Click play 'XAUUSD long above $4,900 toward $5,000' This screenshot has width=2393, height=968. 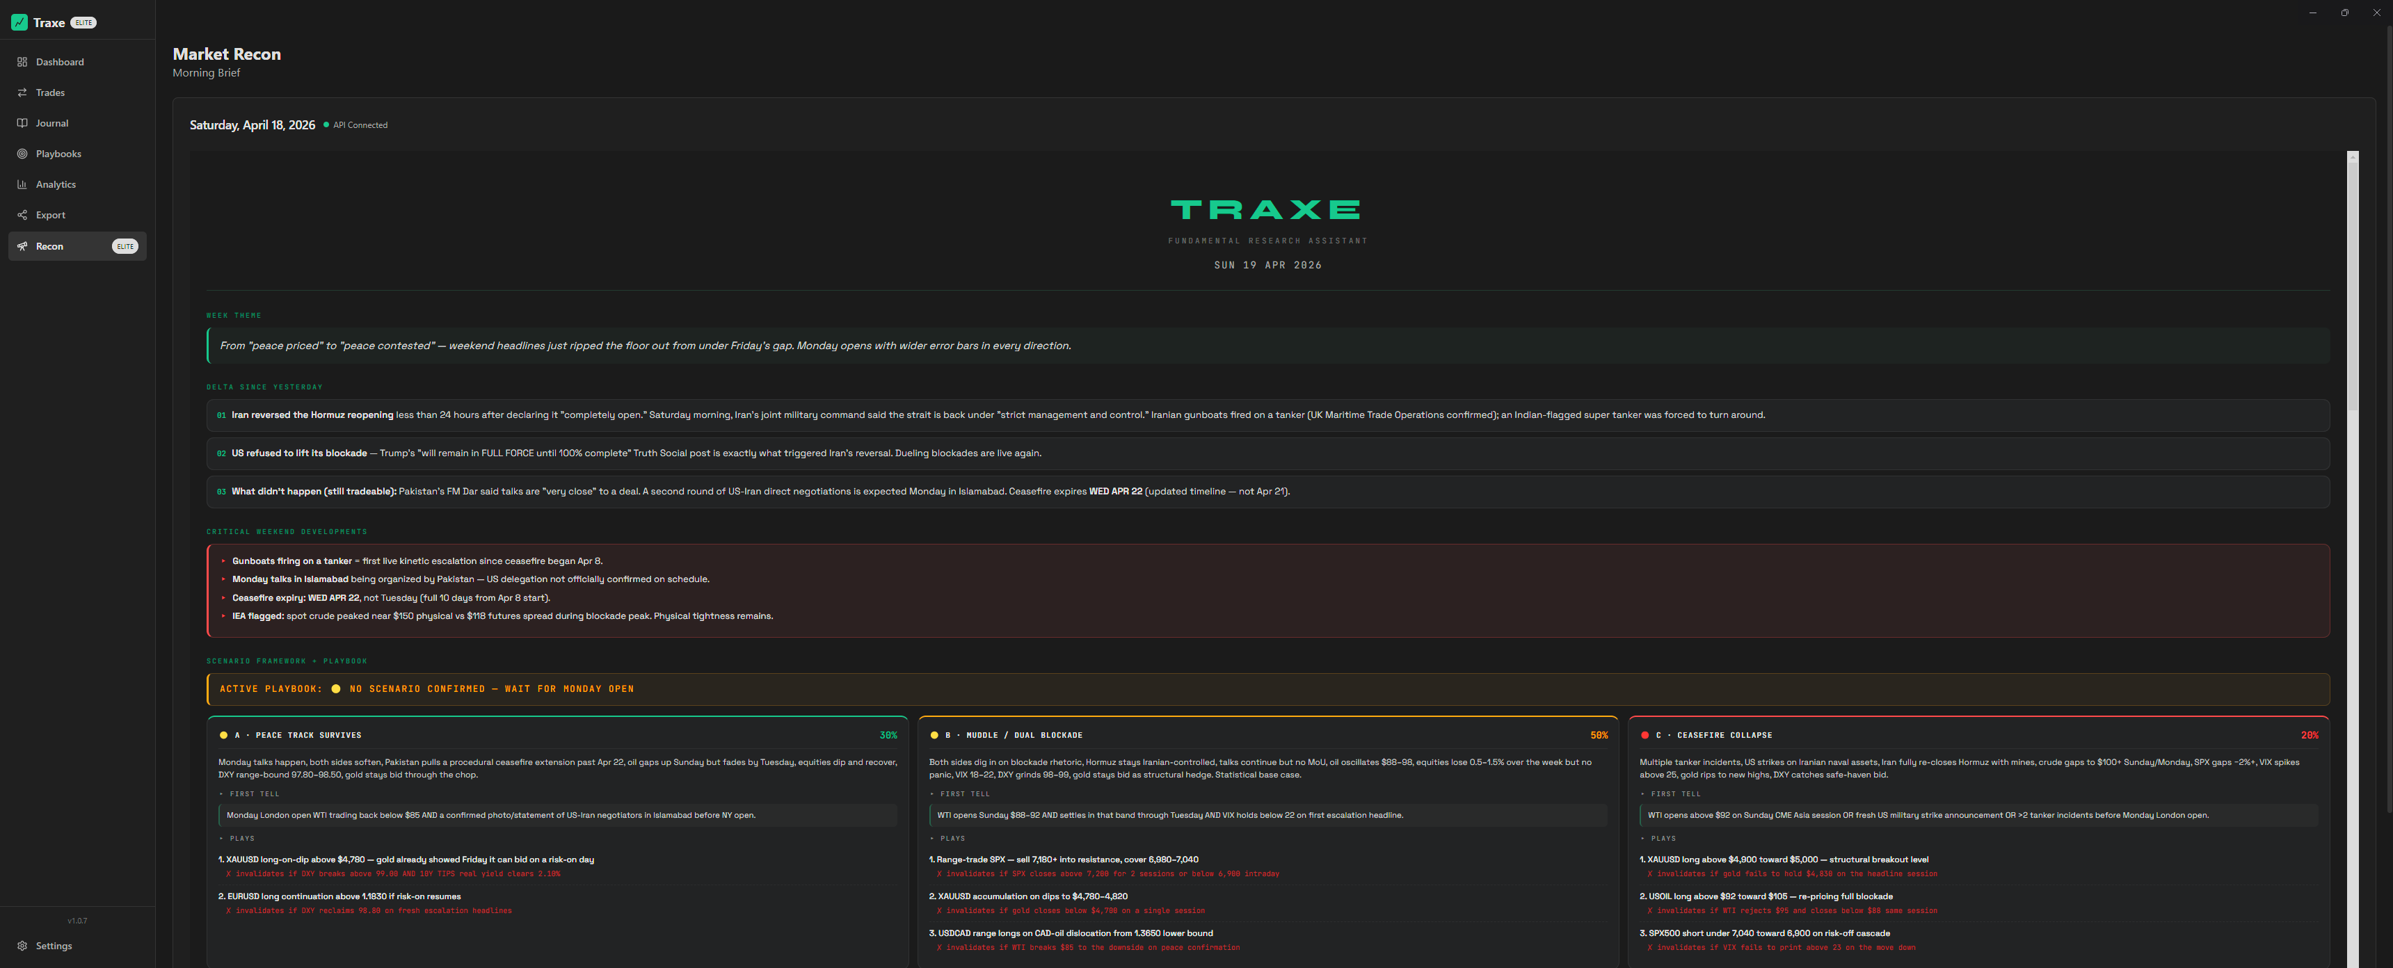1784,860
